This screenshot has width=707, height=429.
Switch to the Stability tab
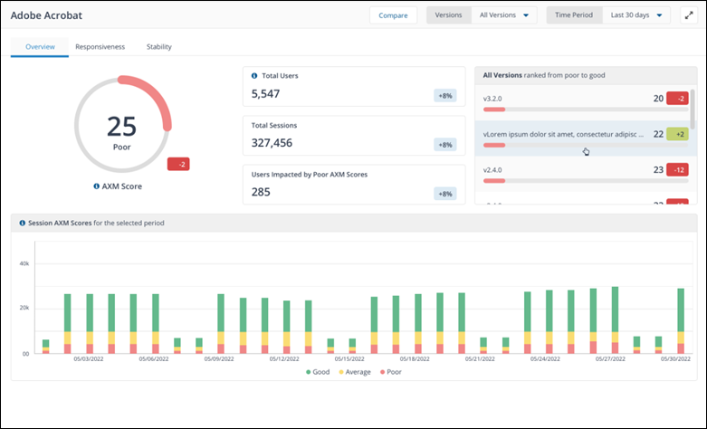(x=158, y=46)
